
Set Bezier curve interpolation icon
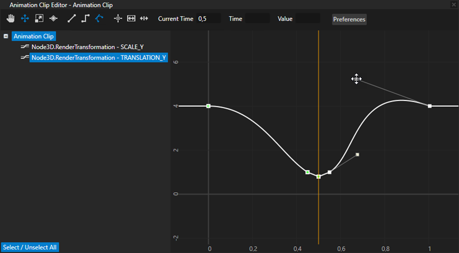[99, 18]
